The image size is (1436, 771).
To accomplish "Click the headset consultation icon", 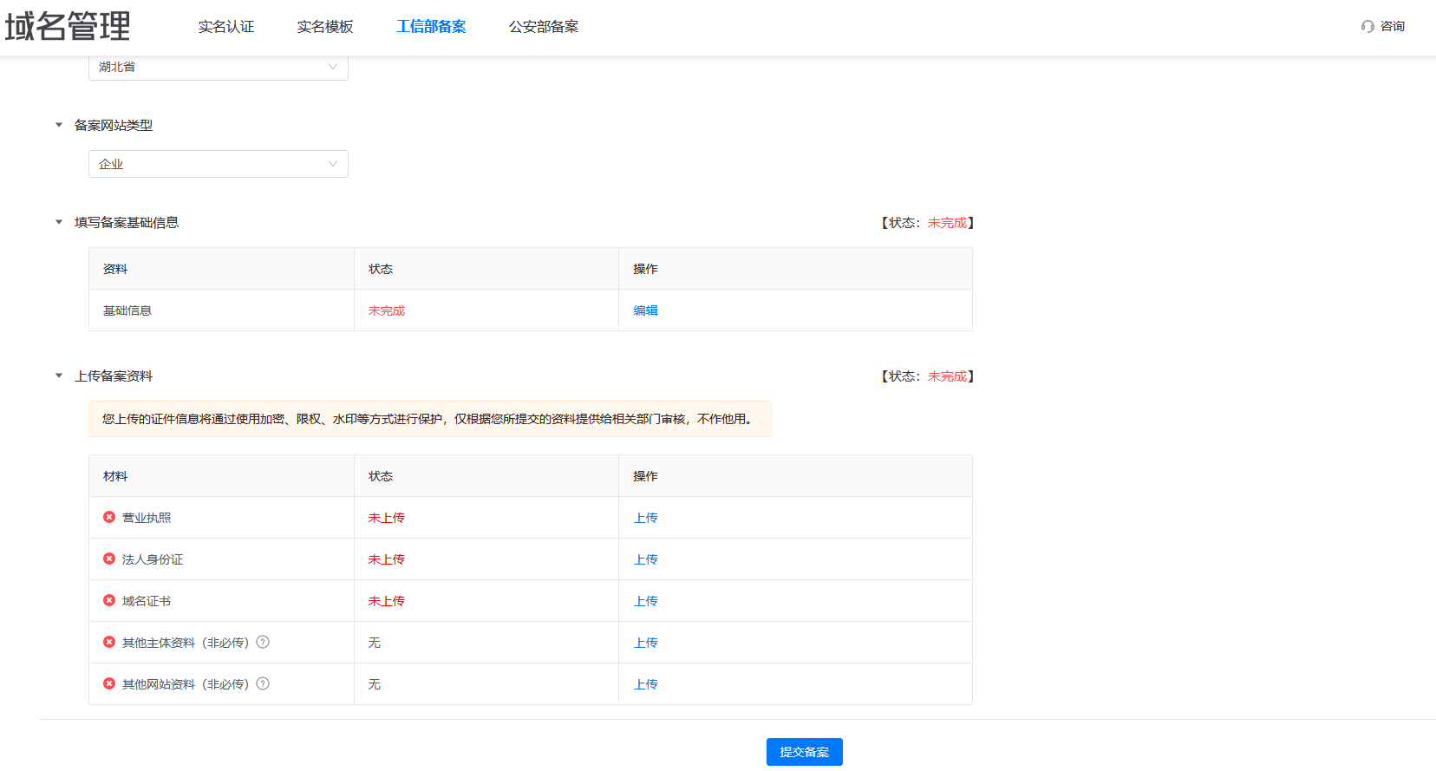I will coord(1367,26).
